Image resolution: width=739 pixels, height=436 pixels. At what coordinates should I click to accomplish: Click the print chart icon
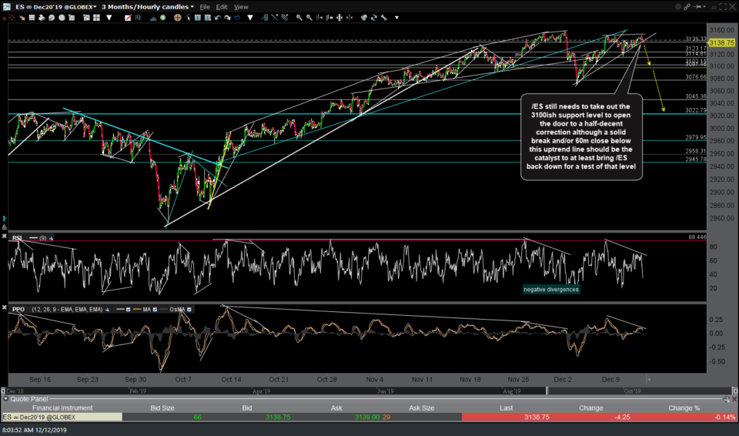(x=42, y=18)
